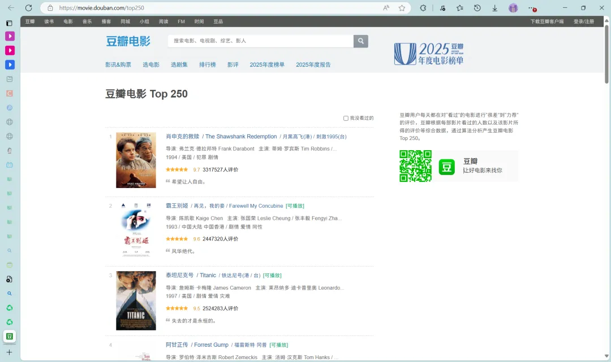Open the 霸王别姬 poster thumbnail

click(x=136, y=229)
